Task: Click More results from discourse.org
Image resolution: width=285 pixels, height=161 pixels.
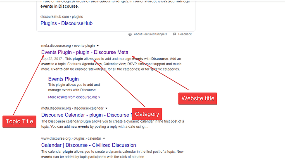Action: tap(74, 97)
